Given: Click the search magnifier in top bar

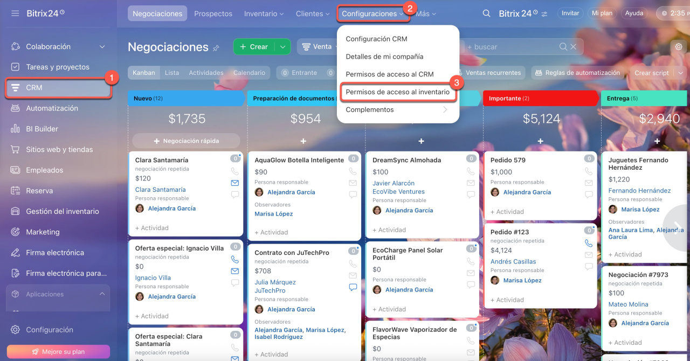Looking at the screenshot, I should coord(486,13).
